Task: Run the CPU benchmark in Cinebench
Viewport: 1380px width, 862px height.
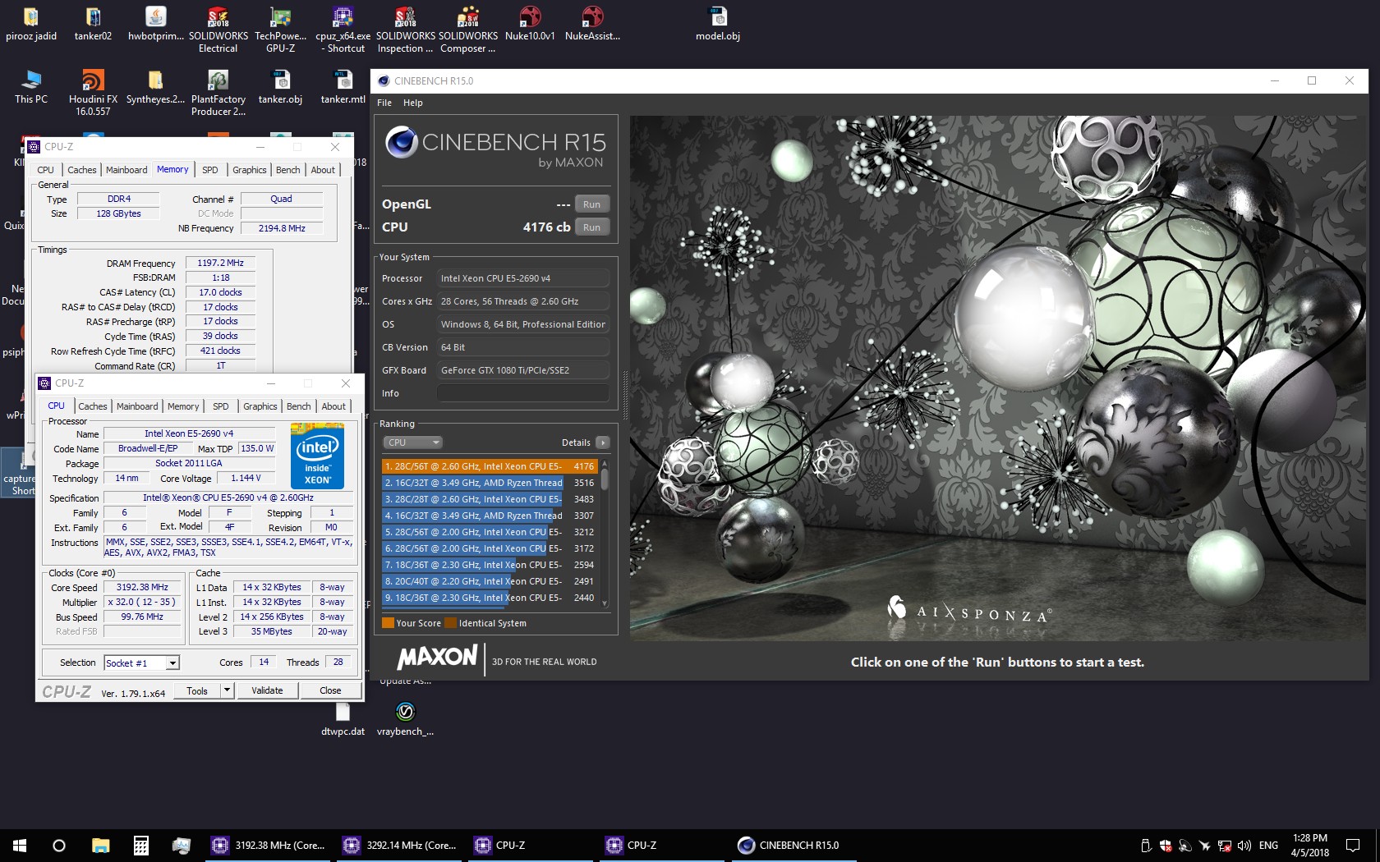Action: pos(591,227)
